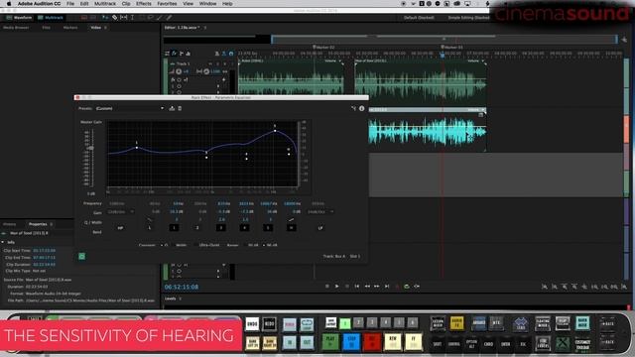Screen dimensions: 635x357
Task: Click the Customize Toolbar key
Action: (x=582, y=344)
